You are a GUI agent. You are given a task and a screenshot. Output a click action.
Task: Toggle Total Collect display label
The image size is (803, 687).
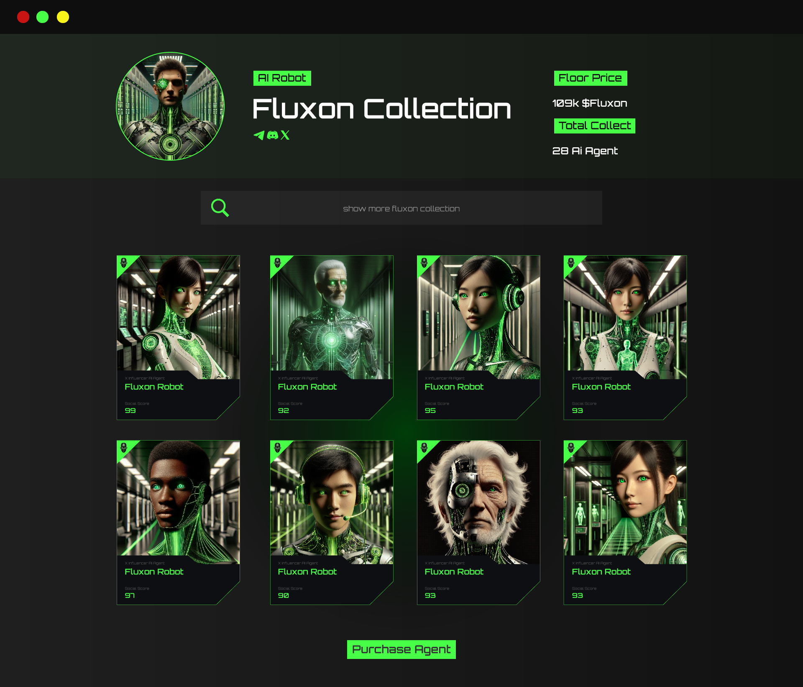(592, 126)
